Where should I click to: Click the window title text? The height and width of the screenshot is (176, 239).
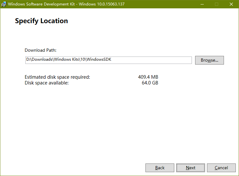[x=66, y=4]
